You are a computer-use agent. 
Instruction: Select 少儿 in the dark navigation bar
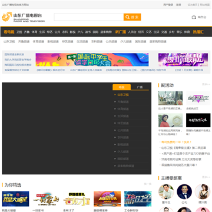(80, 32)
